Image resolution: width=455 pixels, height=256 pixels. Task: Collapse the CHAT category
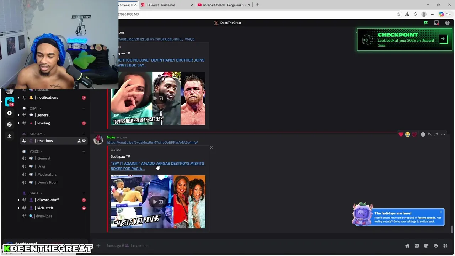click(x=33, y=108)
